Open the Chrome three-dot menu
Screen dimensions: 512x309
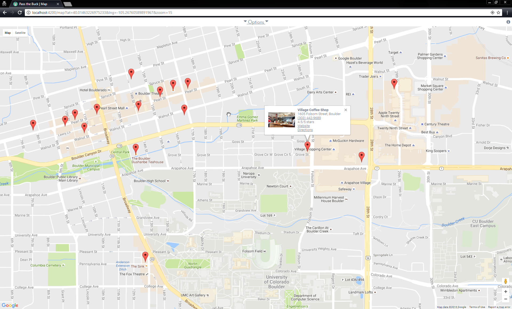tap(507, 13)
